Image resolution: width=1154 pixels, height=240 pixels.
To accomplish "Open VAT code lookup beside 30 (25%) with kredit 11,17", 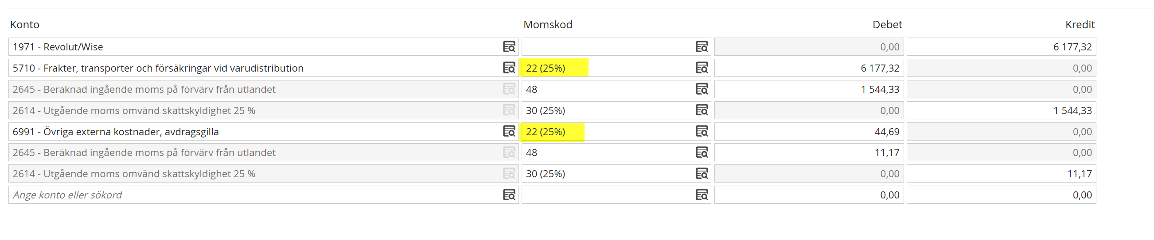I will tap(702, 173).
